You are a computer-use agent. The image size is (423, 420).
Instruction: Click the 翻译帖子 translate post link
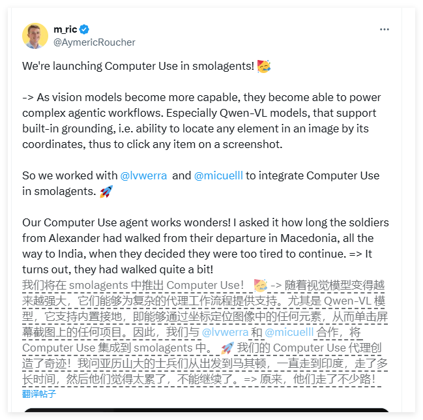pos(39,393)
